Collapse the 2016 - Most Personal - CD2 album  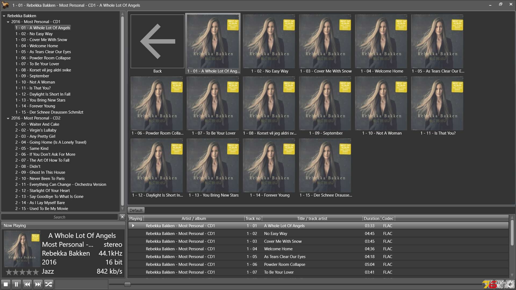8,118
